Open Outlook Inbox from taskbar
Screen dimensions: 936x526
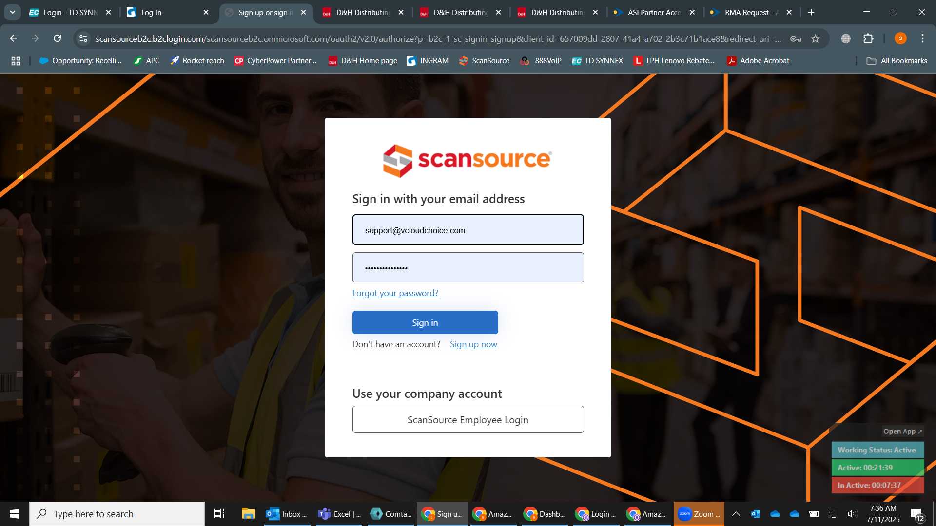pos(287,514)
